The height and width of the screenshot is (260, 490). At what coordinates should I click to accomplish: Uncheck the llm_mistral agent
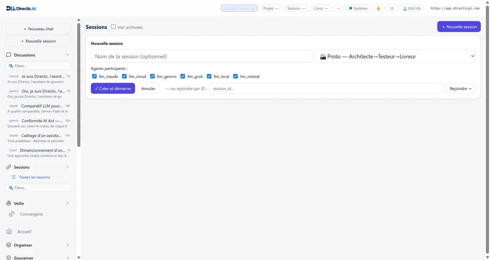point(236,76)
